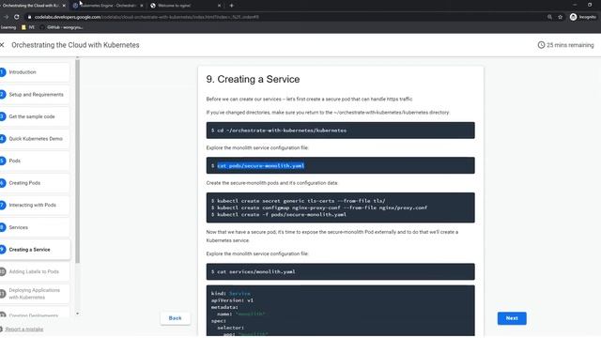The height and width of the screenshot is (338, 601).
Task: Click the sidebar scrollbar thumb
Action: point(77,161)
